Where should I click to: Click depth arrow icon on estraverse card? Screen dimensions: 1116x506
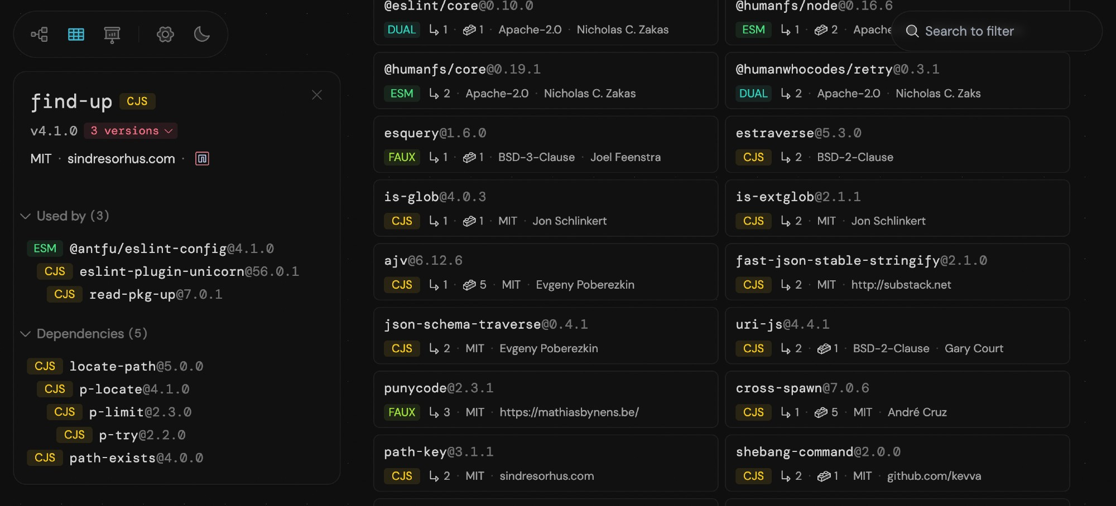point(786,158)
